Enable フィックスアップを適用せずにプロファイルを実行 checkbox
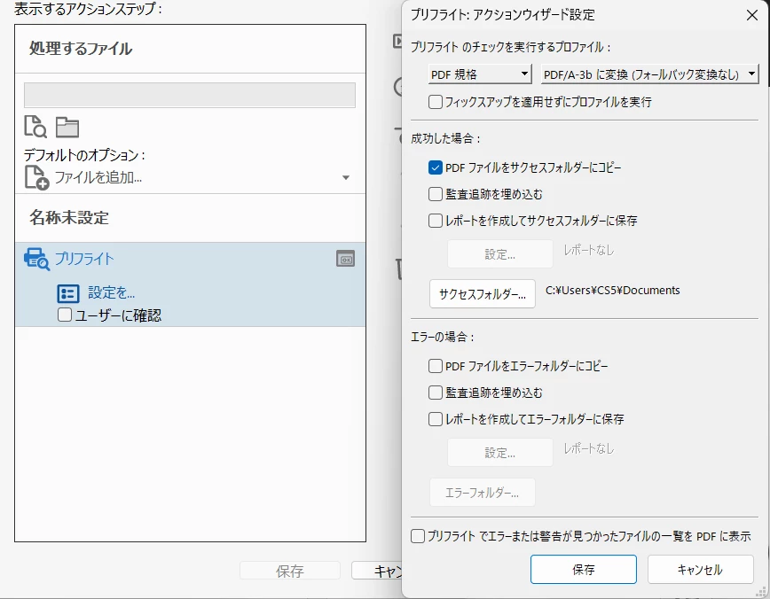Image resolution: width=770 pixels, height=599 pixels. click(435, 102)
